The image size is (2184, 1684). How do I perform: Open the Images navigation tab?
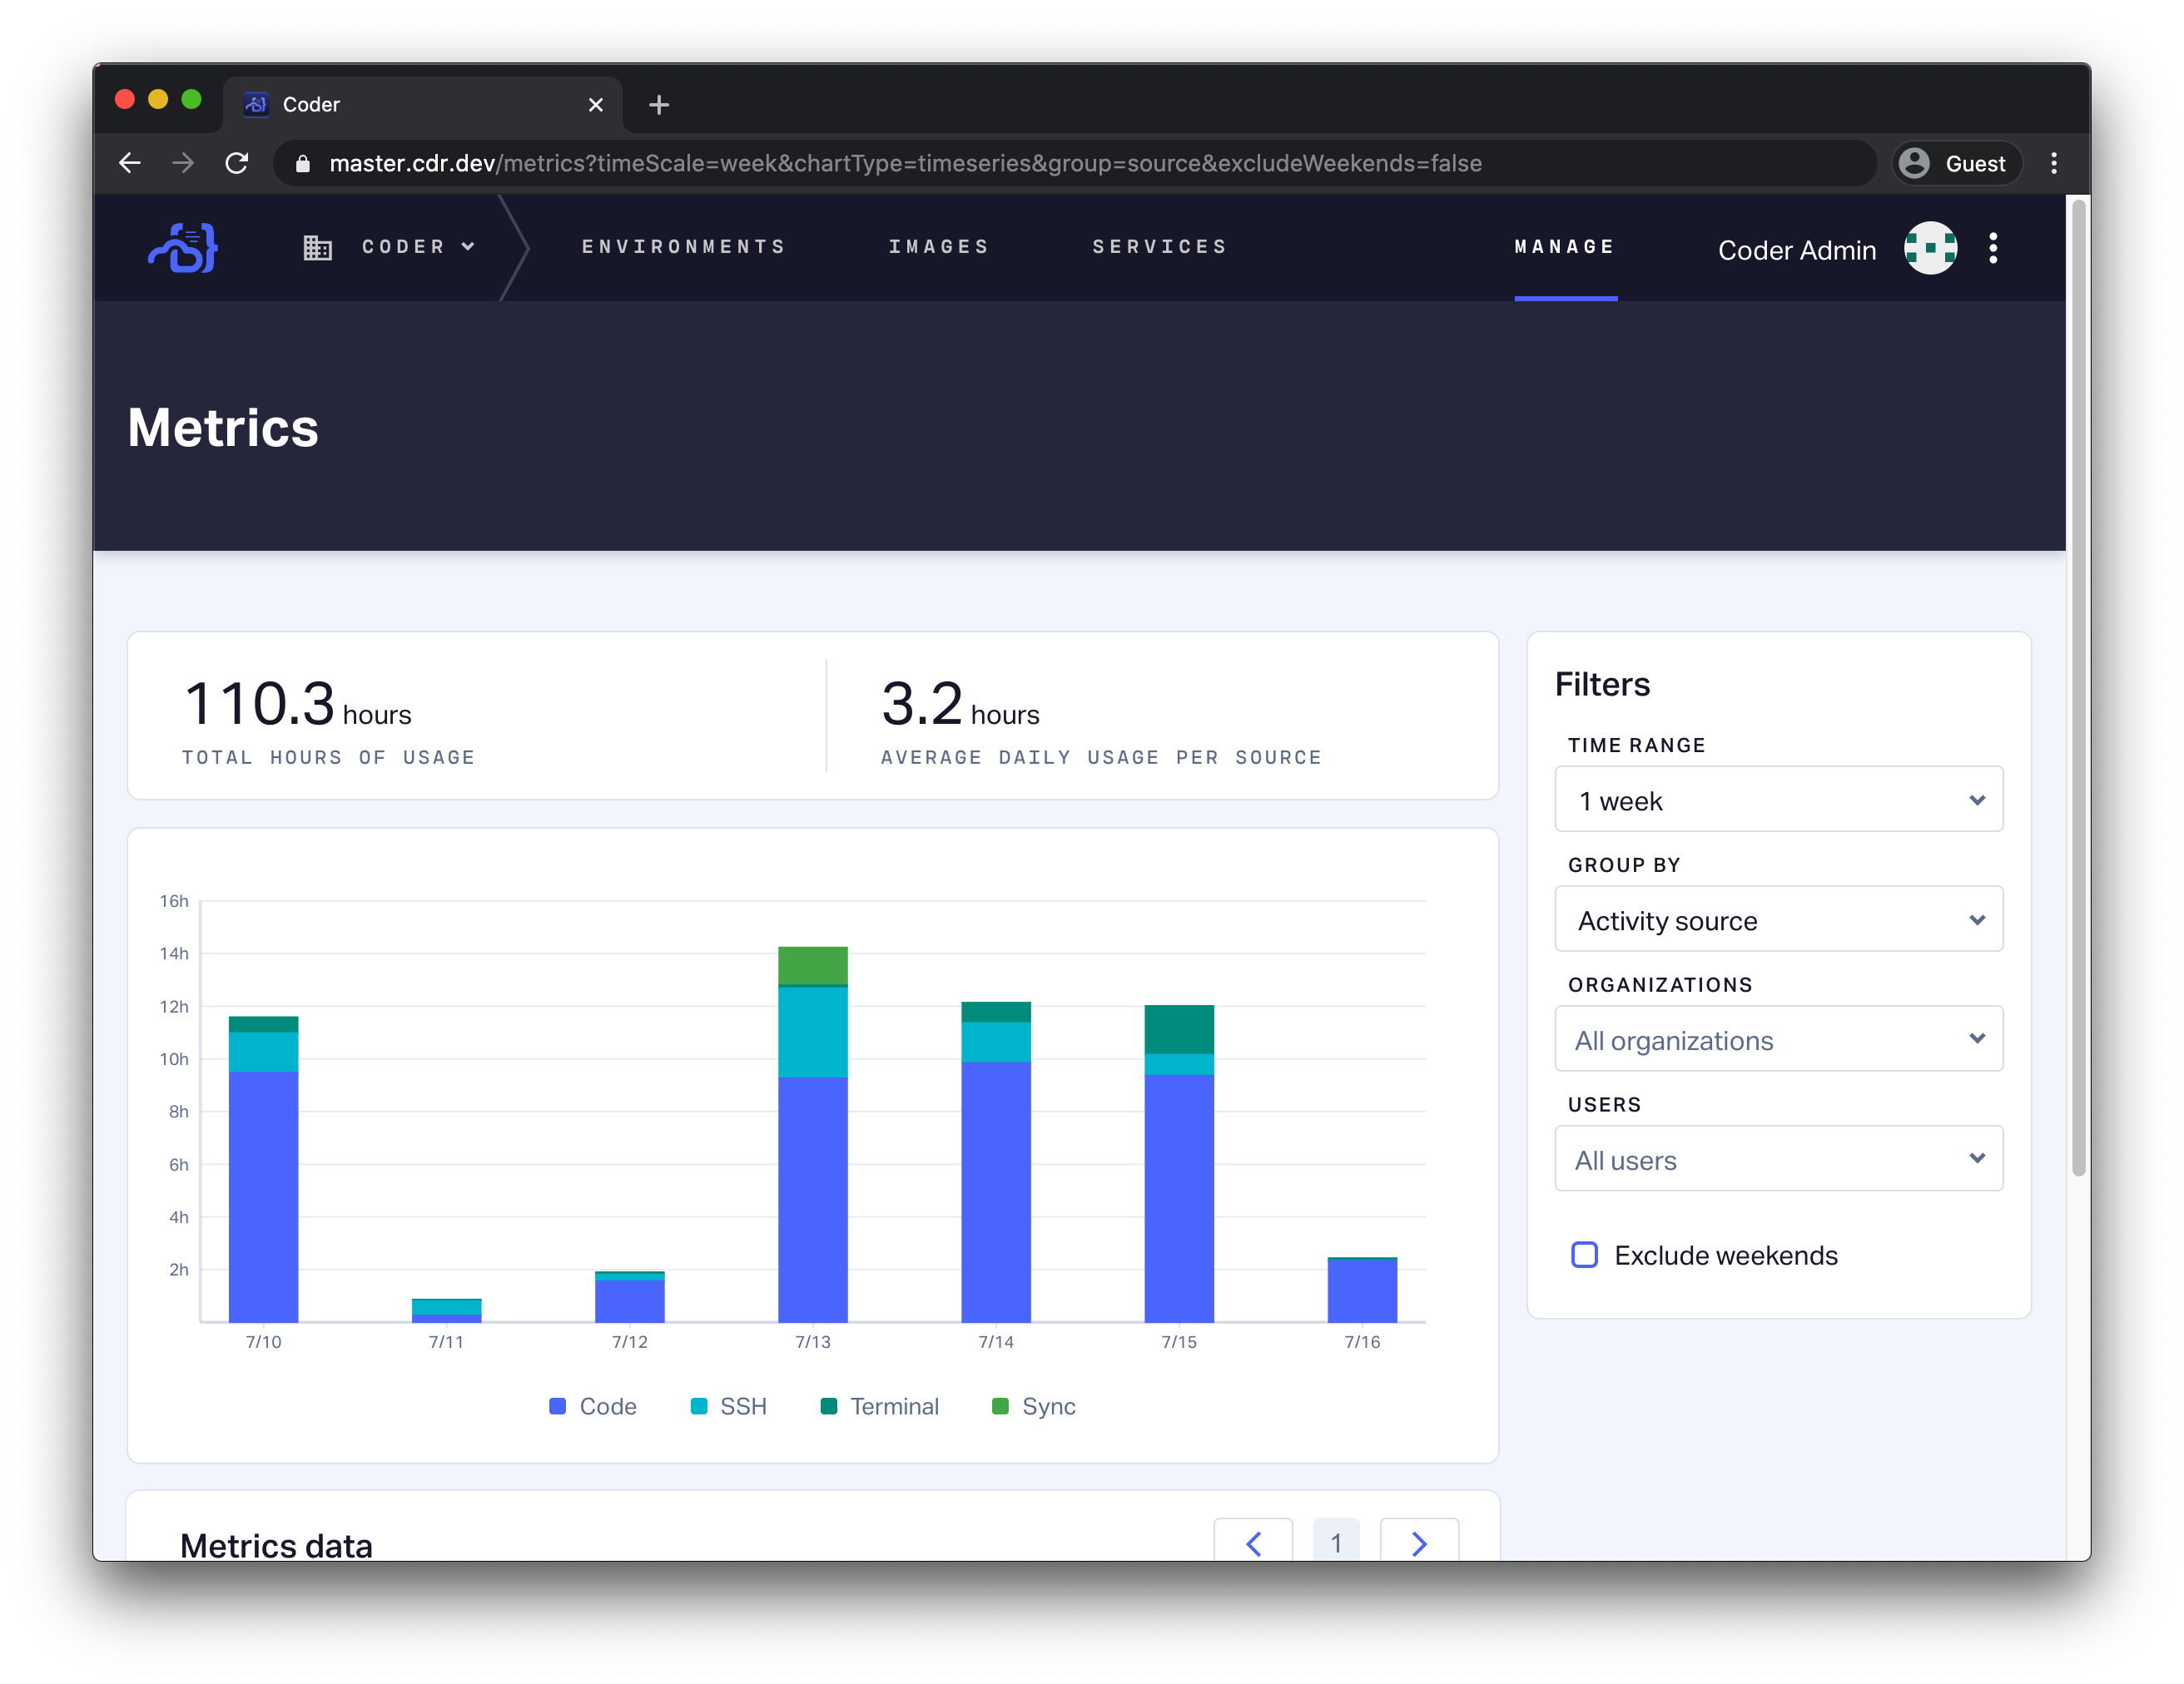tap(939, 247)
